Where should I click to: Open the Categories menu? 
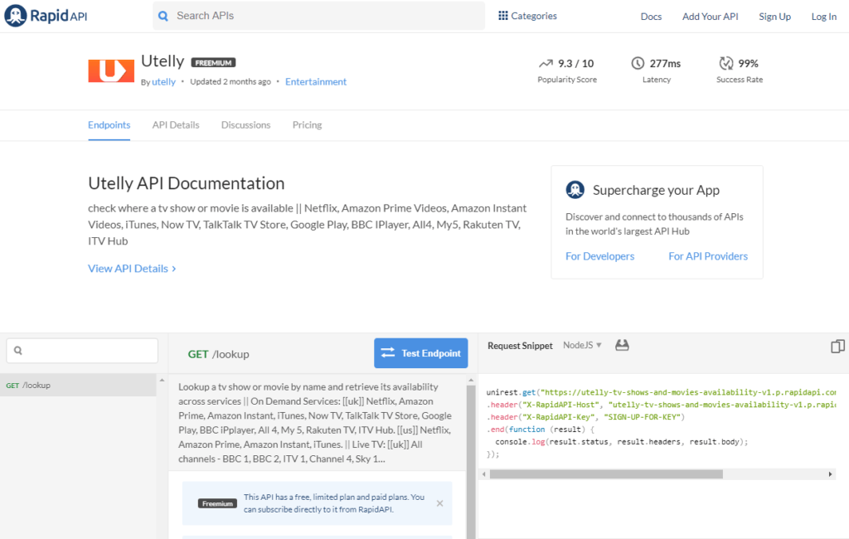(528, 16)
